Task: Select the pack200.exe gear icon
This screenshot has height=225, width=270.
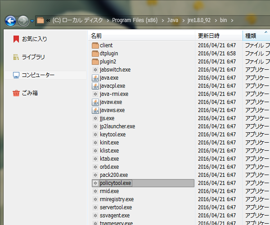Action: (x=95, y=175)
